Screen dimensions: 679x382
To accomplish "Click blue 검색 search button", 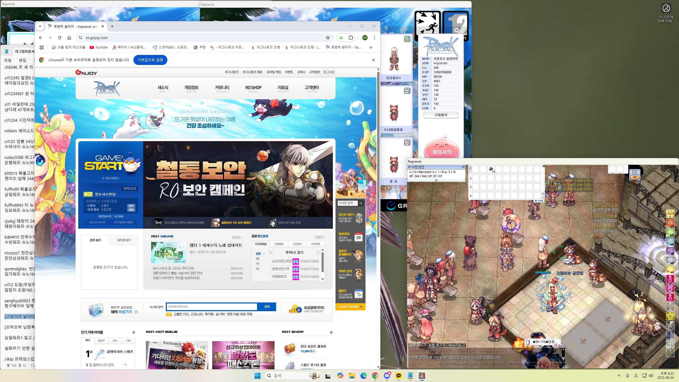I will (267, 307).
